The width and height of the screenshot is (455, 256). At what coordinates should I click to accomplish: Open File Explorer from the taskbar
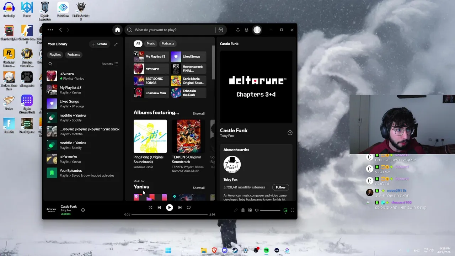[204, 250]
